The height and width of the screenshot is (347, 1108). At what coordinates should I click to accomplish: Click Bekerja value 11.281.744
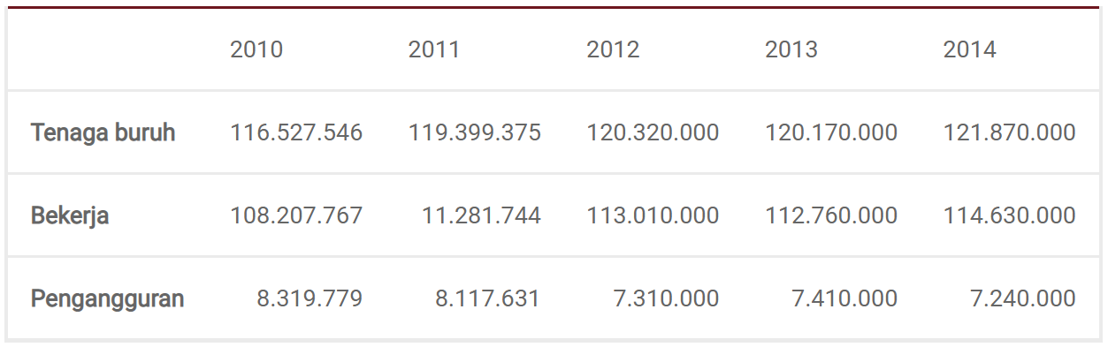pos(481,215)
